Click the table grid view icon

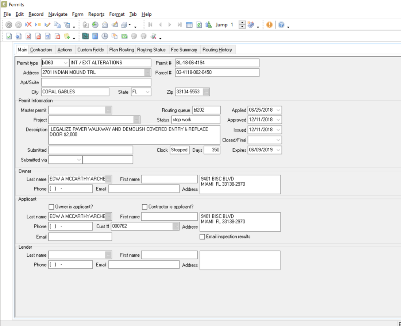[189, 25]
